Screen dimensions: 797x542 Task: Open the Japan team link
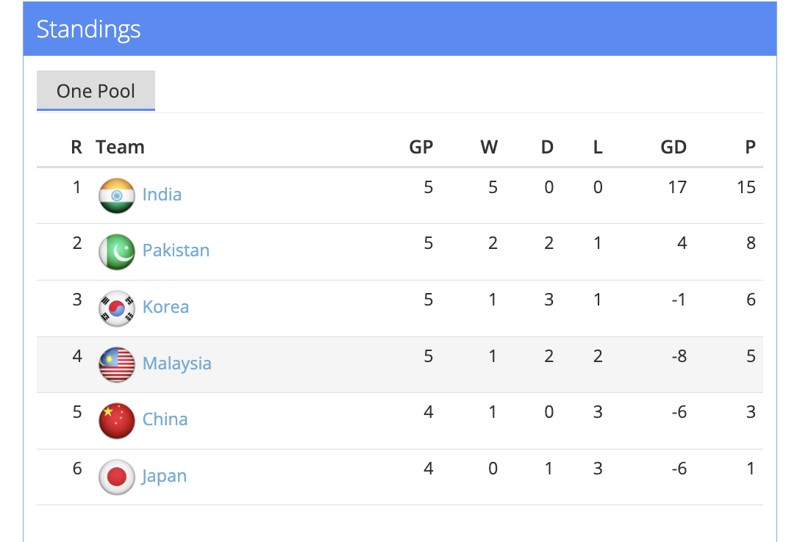point(164,476)
